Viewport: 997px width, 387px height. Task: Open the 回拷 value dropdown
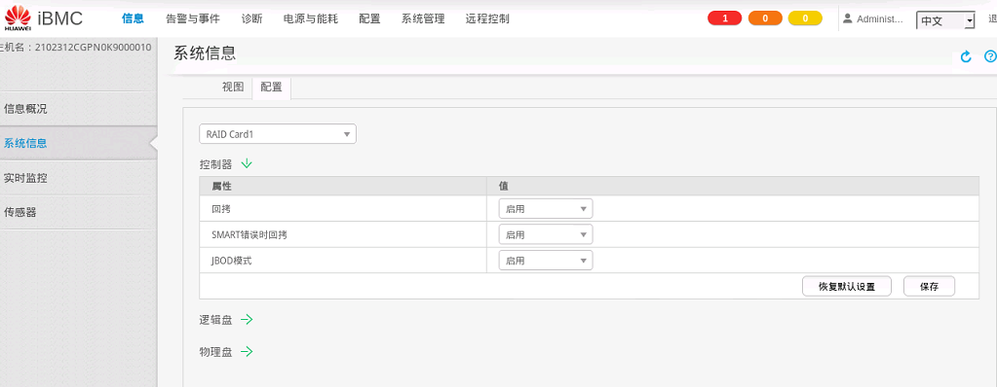[546, 209]
